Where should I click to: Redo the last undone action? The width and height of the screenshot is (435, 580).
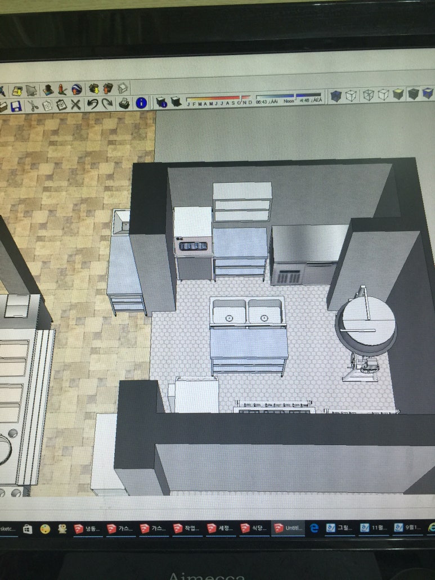pyautogui.click(x=107, y=104)
